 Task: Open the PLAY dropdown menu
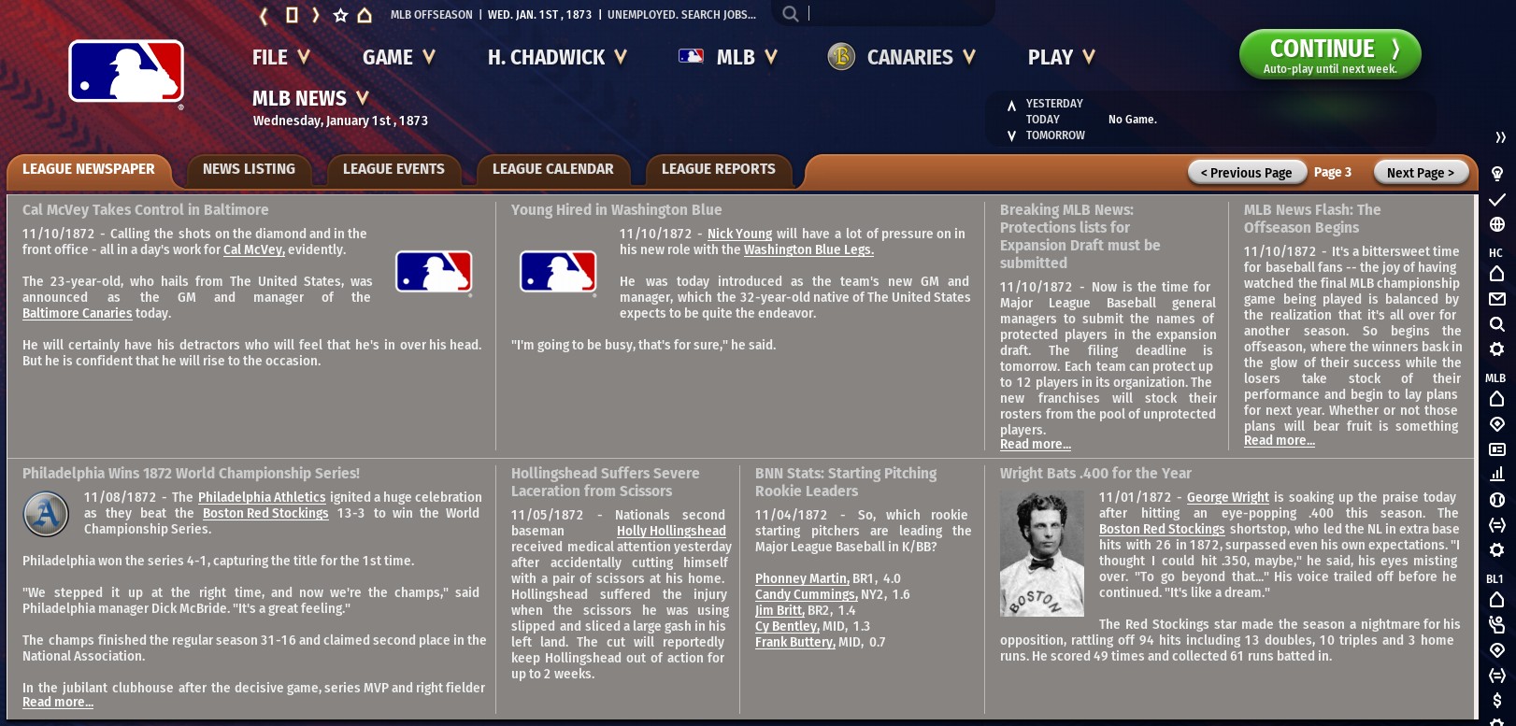point(1062,58)
